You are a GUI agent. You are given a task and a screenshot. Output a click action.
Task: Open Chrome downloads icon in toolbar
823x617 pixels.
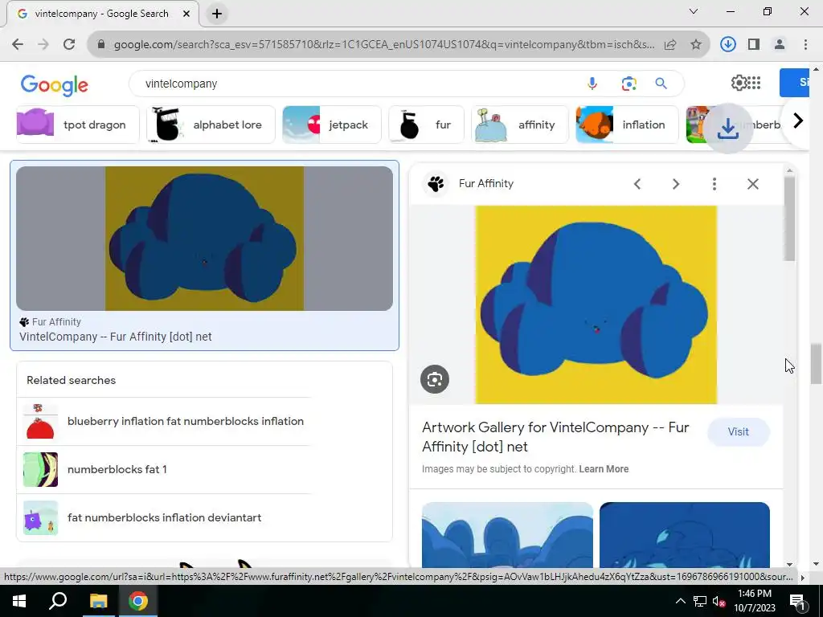coord(728,45)
